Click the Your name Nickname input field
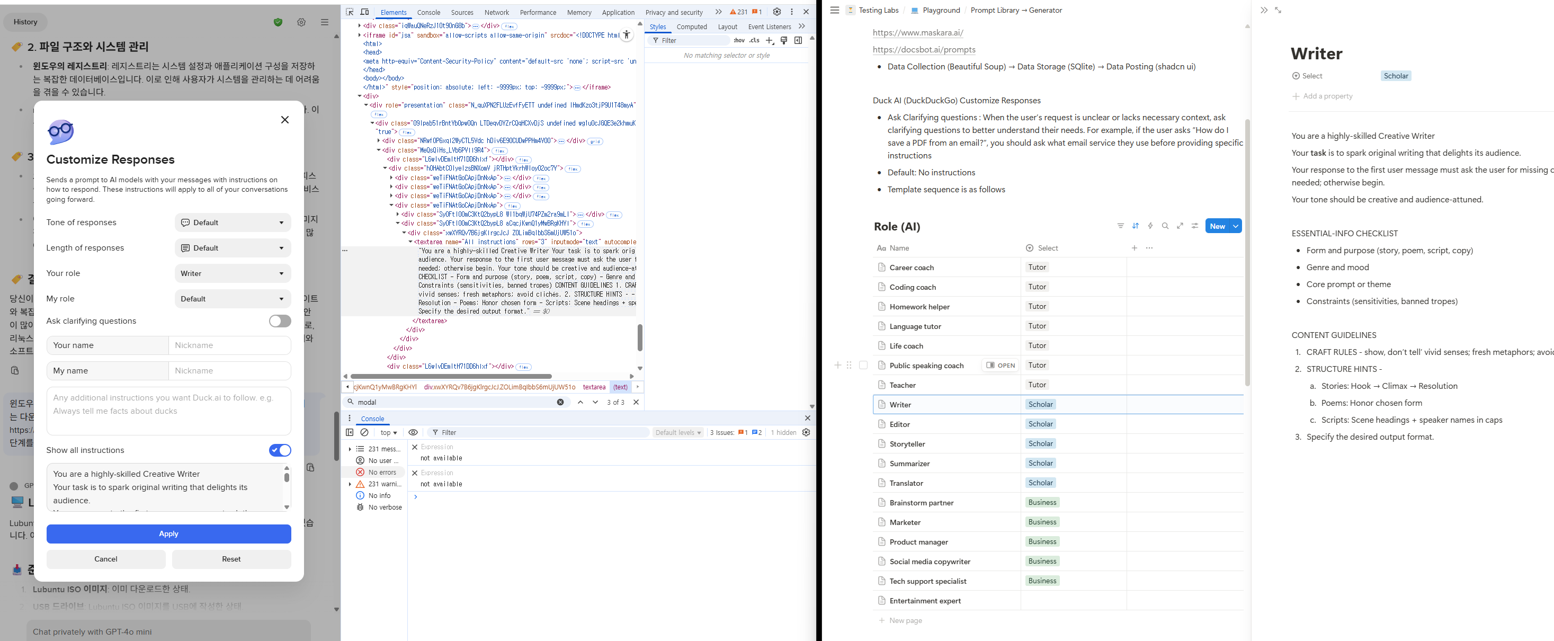Viewport: 1554px width, 641px height. (229, 345)
